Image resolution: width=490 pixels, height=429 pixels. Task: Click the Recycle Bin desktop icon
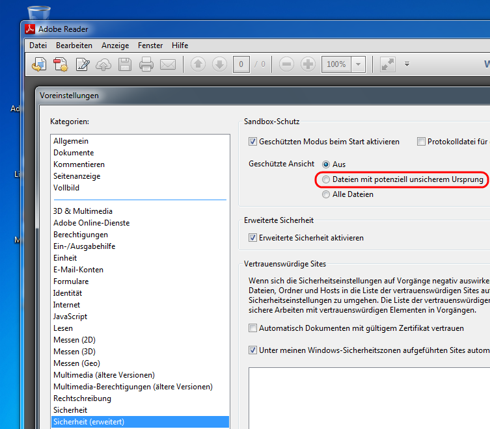[x=39, y=12]
